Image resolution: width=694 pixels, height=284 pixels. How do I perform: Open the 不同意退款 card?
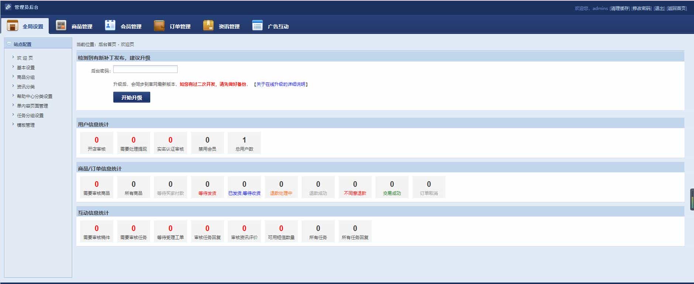pyautogui.click(x=355, y=187)
